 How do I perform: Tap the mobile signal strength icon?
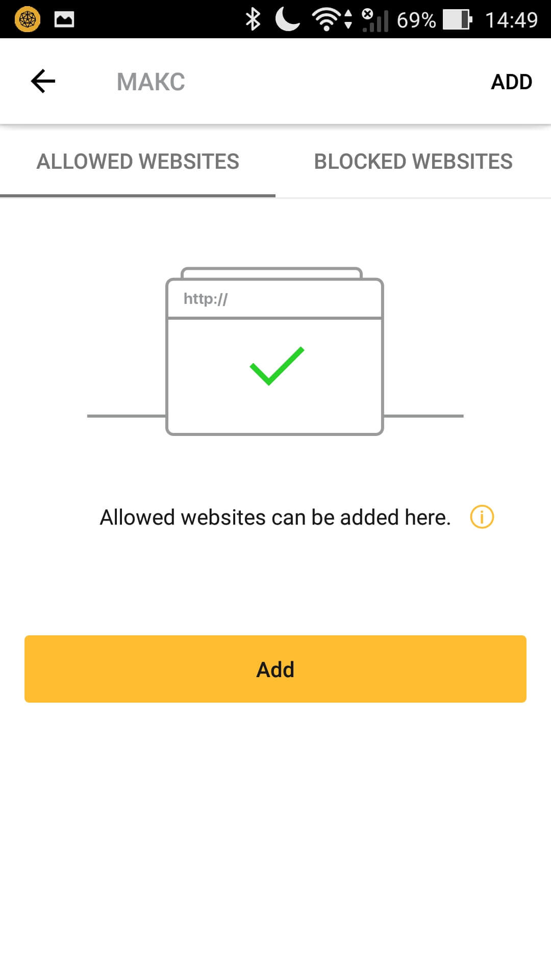[x=376, y=20]
